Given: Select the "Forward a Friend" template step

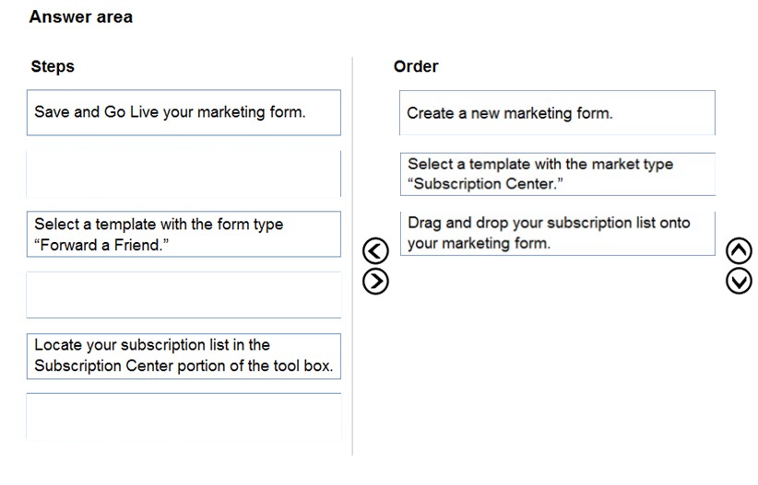Looking at the screenshot, I should (x=184, y=234).
